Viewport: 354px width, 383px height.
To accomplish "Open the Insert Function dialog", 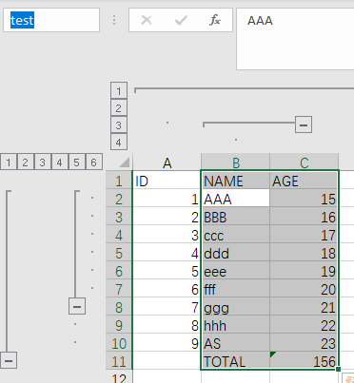I will pyautogui.click(x=215, y=20).
